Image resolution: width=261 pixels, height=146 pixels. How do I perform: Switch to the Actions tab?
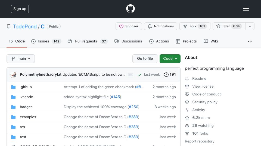pyautogui.click(x=159, y=41)
